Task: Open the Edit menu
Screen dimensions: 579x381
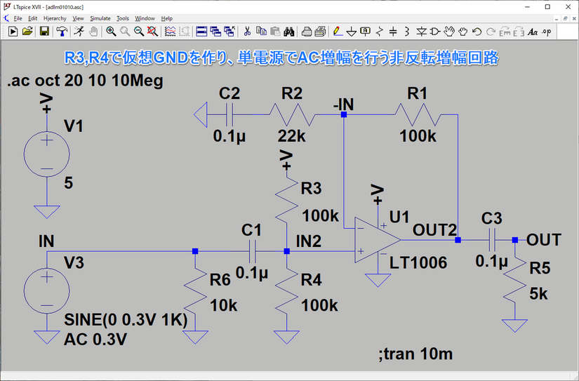Action: pos(32,18)
